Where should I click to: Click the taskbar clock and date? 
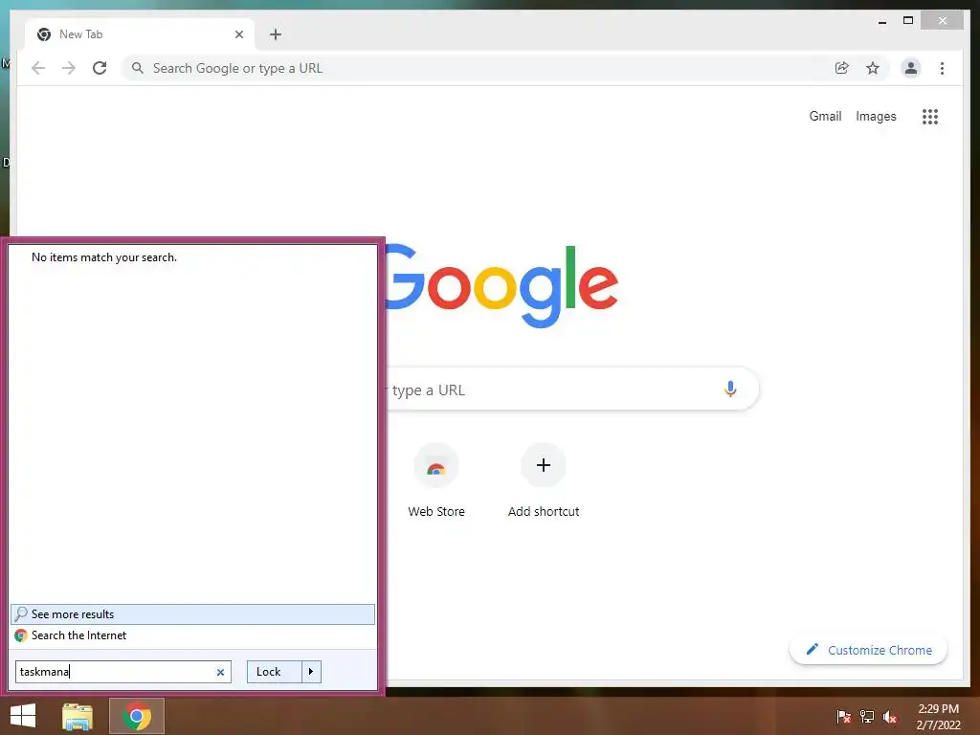pos(938,716)
